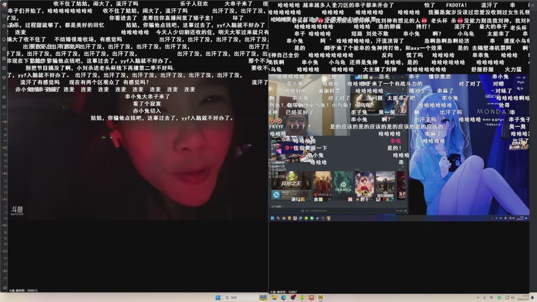Click the blue update arrows icon in Steam
The width and height of the screenshot is (537, 302).
(276, 195)
